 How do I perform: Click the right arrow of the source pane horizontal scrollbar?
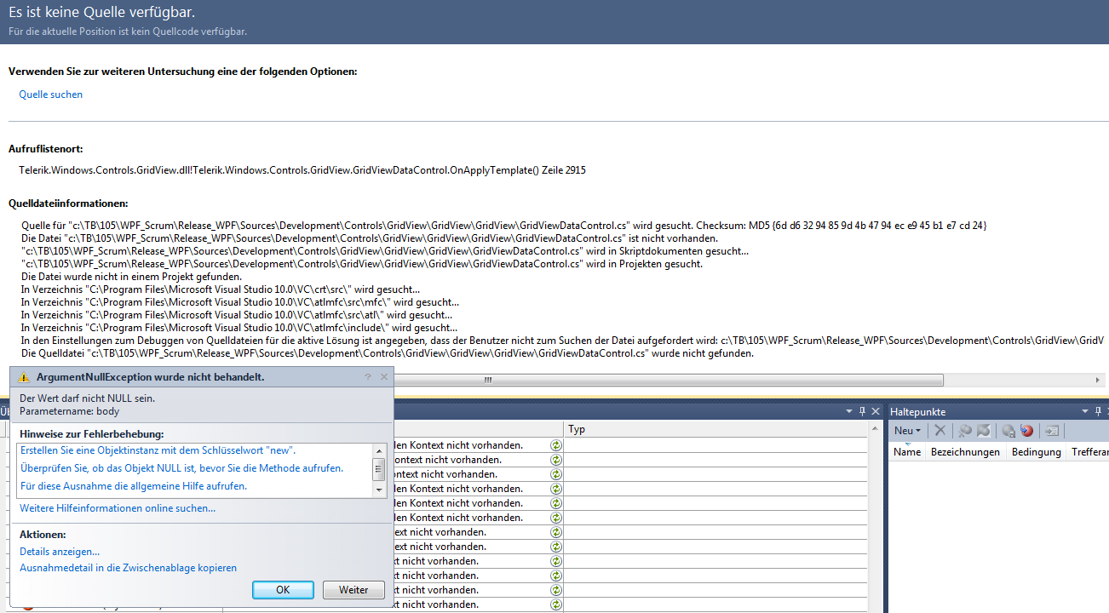click(x=1098, y=381)
